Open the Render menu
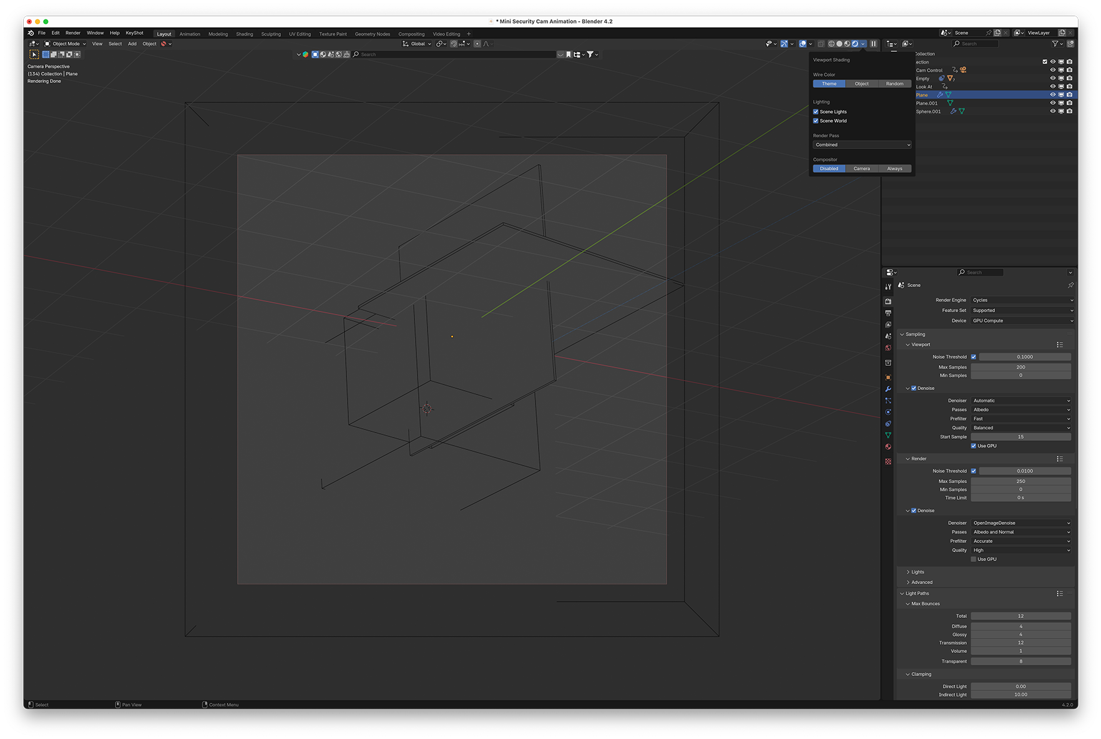Screen dimensions: 1101x739 [73, 33]
